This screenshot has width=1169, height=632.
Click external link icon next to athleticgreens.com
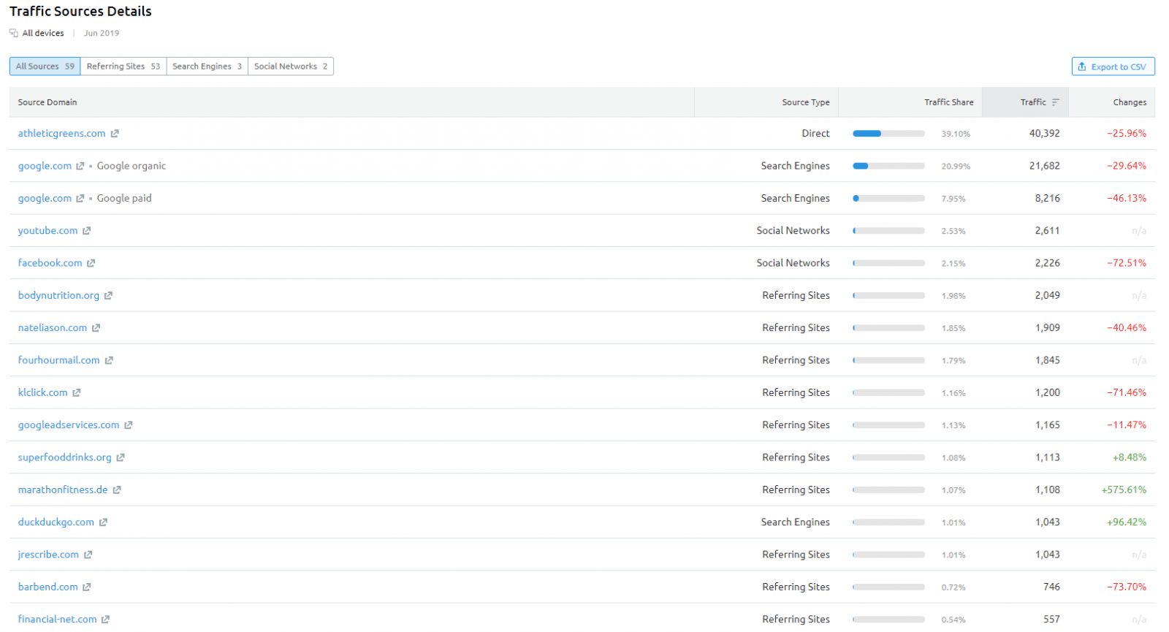pyautogui.click(x=115, y=134)
